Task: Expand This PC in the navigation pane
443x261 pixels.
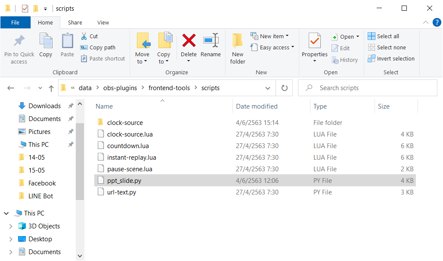Action: pos(6,213)
